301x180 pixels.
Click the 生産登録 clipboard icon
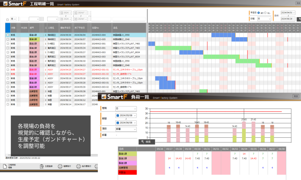pyautogui.click(x=42, y=166)
